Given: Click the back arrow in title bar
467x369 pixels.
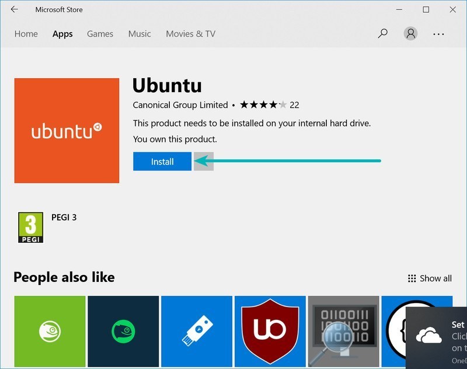Looking at the screenshot, I should (x=14, y=10).
